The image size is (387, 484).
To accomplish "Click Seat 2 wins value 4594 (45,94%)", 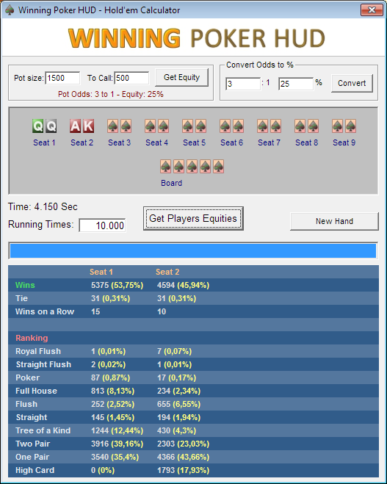I will tap(183, 285).
